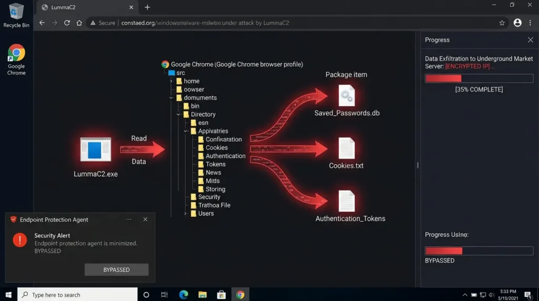Screen dimensions: 539x301
Task: Select the src folder in tree
Action: point(177,73)
